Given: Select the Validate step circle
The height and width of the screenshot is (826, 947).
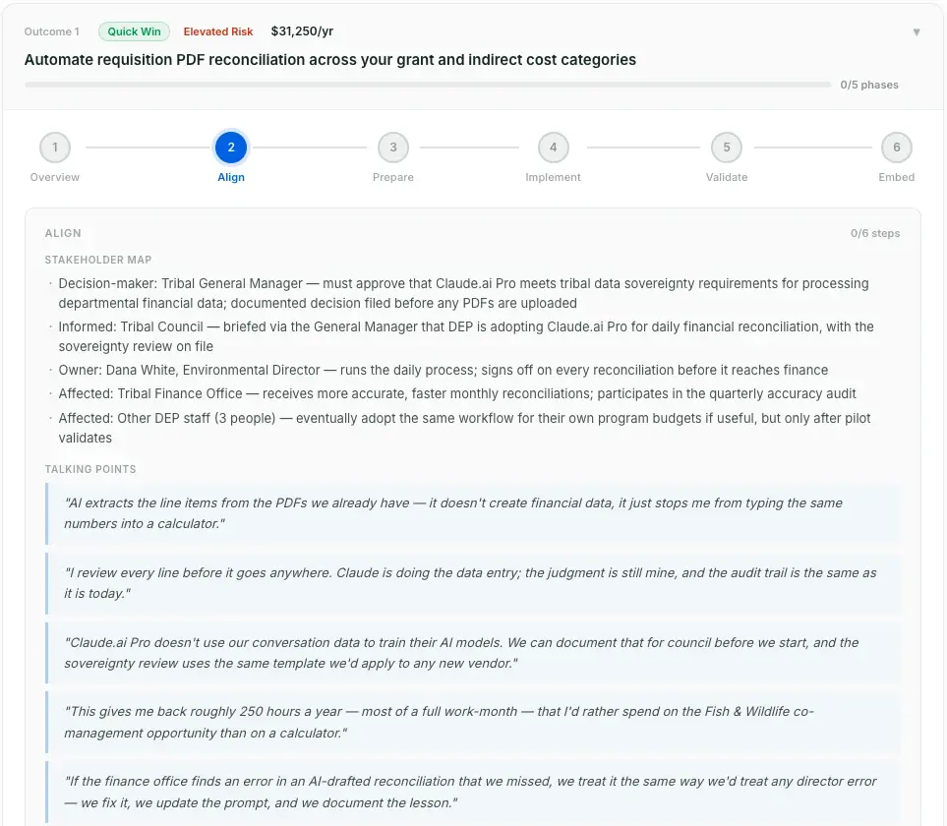Looking at the screenshot, I should [727, 147].
